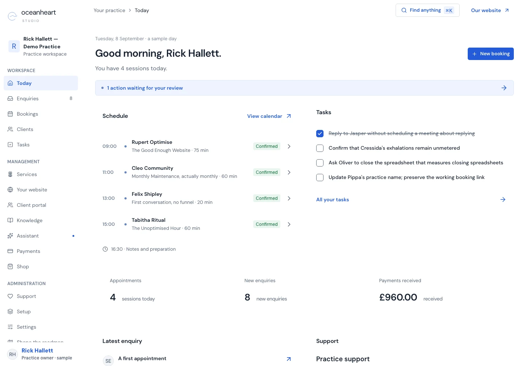This screenshot has width=527, height=366.
Task: Click the Find anything search box
Action: (427, 10)
